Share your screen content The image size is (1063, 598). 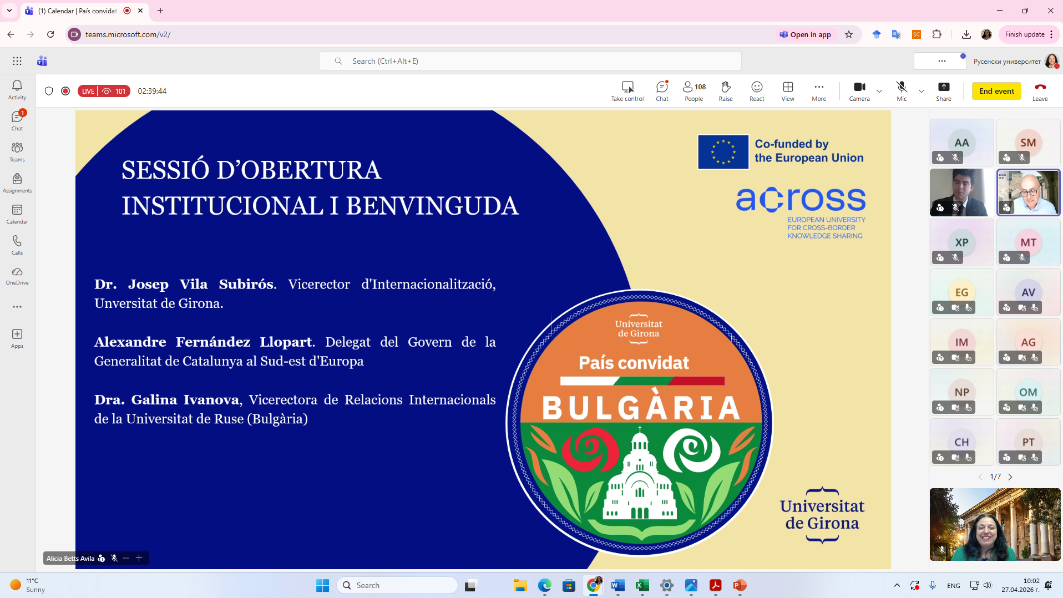[944, 91]
